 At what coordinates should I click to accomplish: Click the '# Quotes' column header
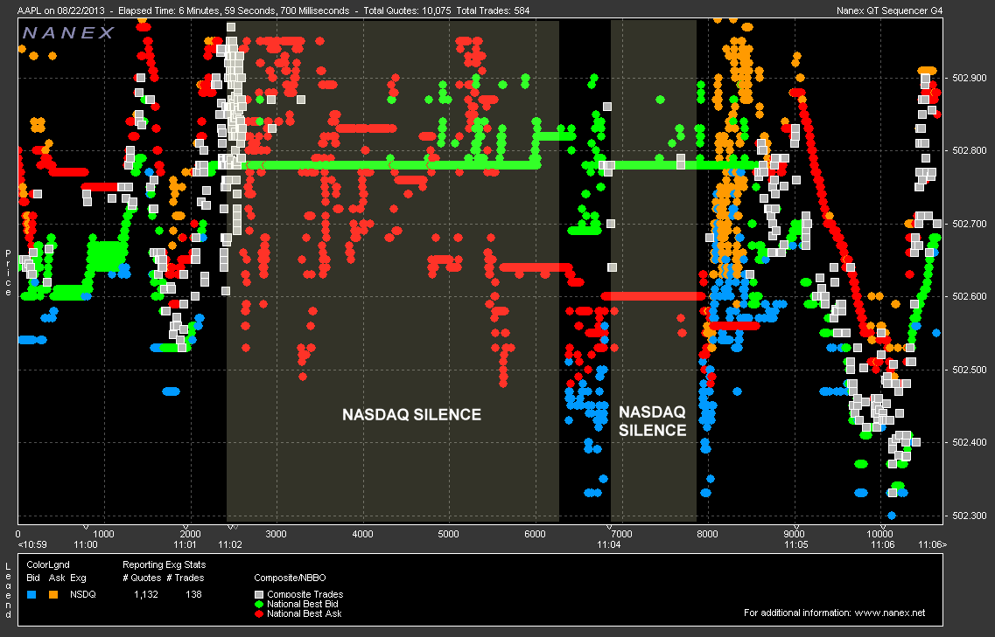[x=142, y=578]
